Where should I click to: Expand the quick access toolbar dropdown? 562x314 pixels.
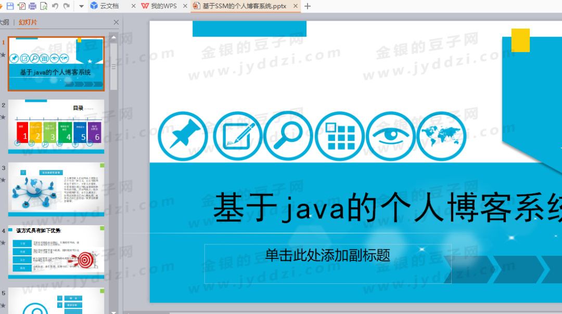(81, 6)
